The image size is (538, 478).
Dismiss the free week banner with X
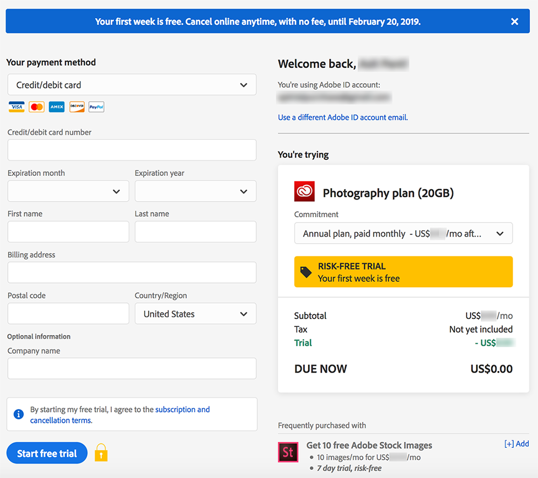(x=514, y=22)
